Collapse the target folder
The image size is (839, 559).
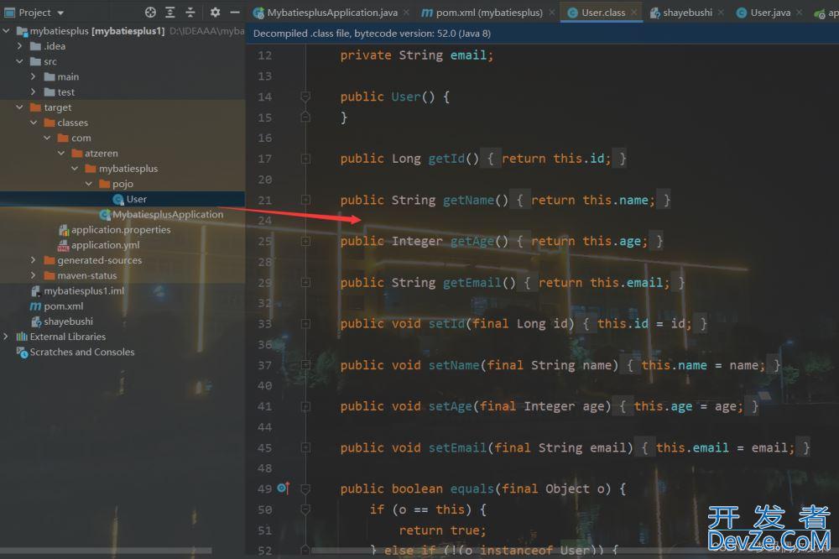[x=20, y=107]
